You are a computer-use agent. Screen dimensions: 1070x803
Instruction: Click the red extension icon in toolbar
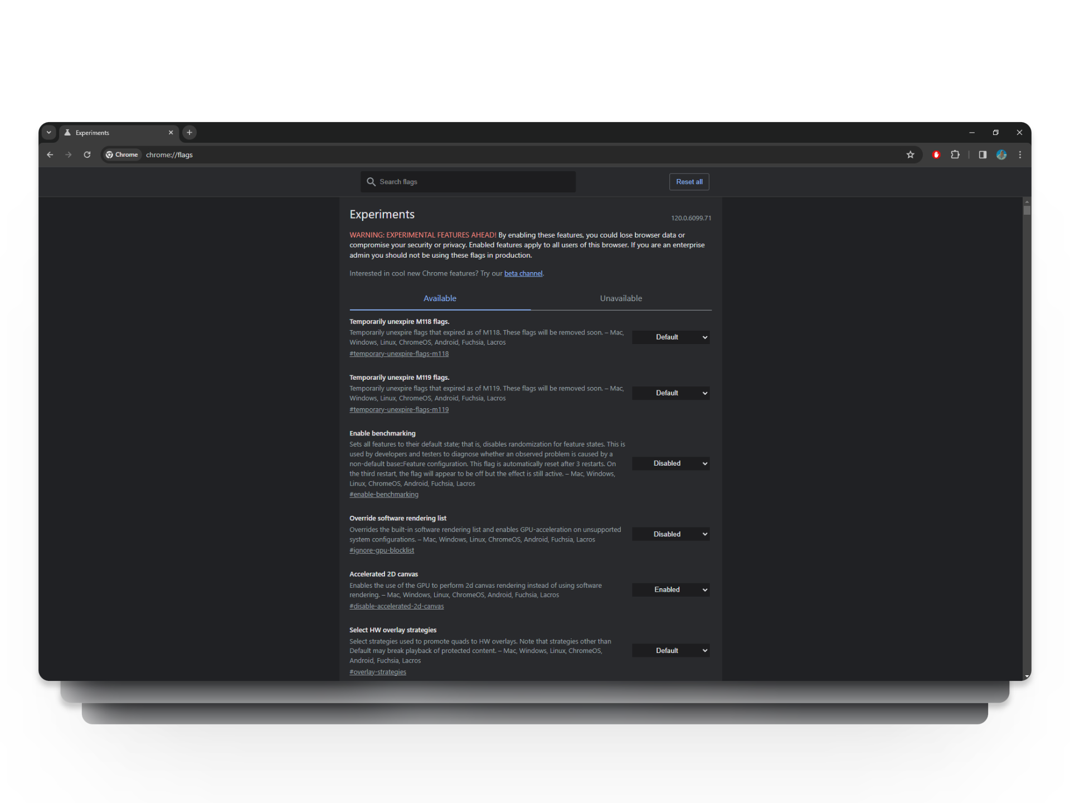pos(936,155)
